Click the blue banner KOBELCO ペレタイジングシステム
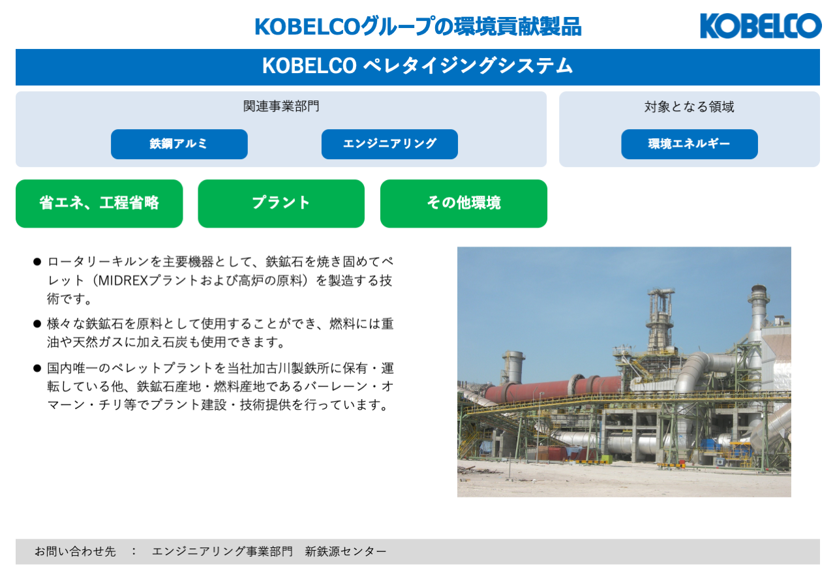The image size is (835, 578). (x=417, y=67)
